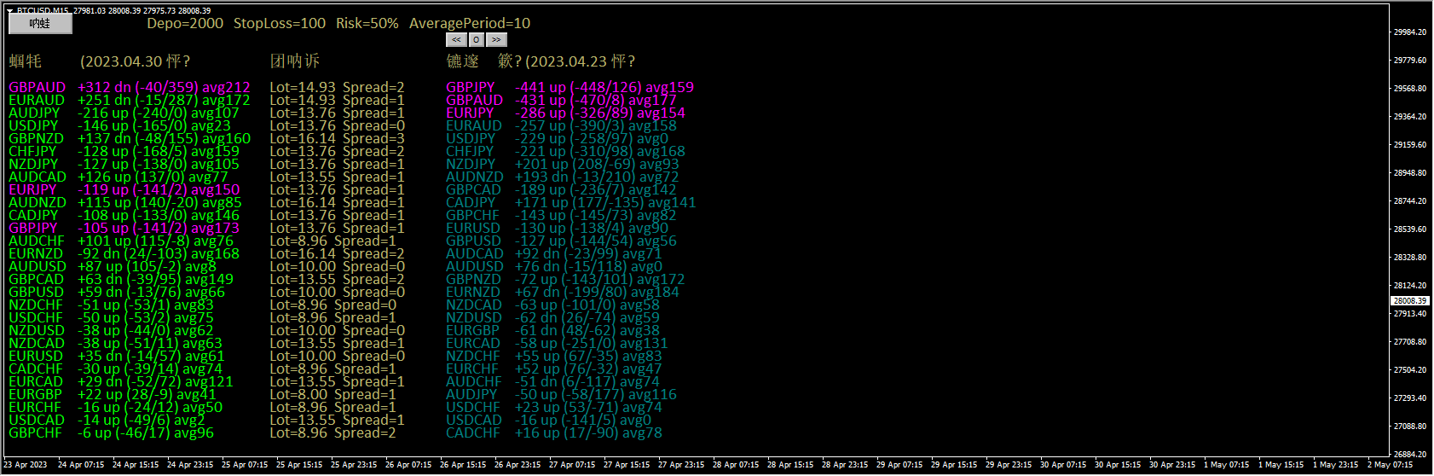Click the StopLoss=100 parameter label
The width and height of the screenshot is (1434, 476).
click(280, 23)
